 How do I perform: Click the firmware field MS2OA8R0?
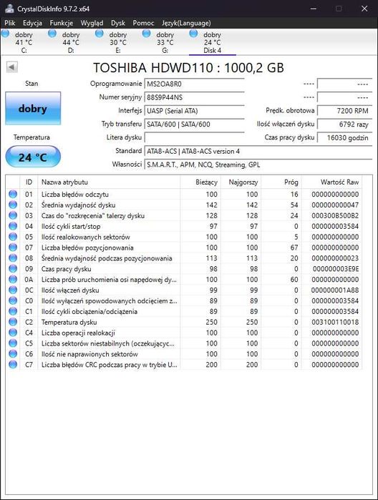(195, 84)
